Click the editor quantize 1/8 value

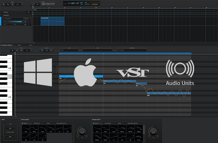point(27,50)
